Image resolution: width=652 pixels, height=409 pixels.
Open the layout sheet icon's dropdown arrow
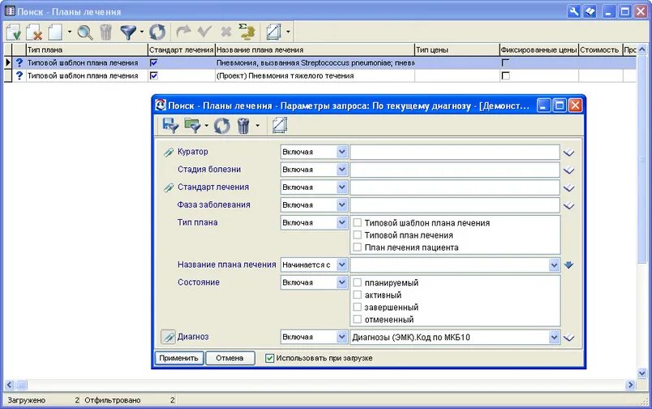pyautogui.click(x=288, y=32)
